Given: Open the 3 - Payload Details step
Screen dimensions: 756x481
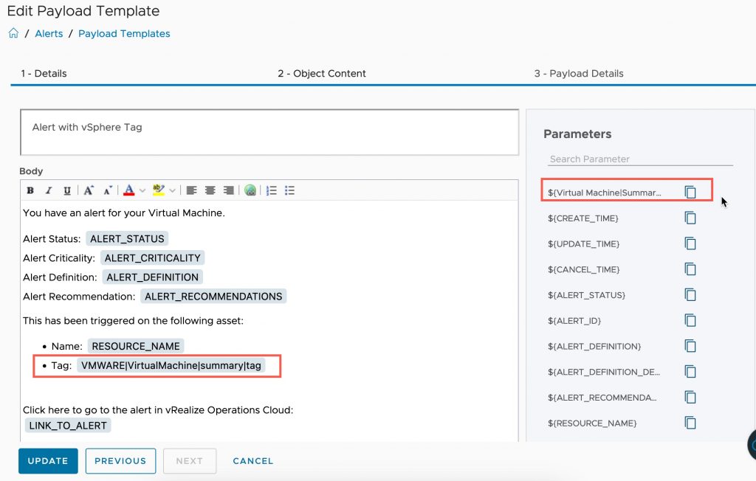Looking at the screenshot, I should (579, 73).
